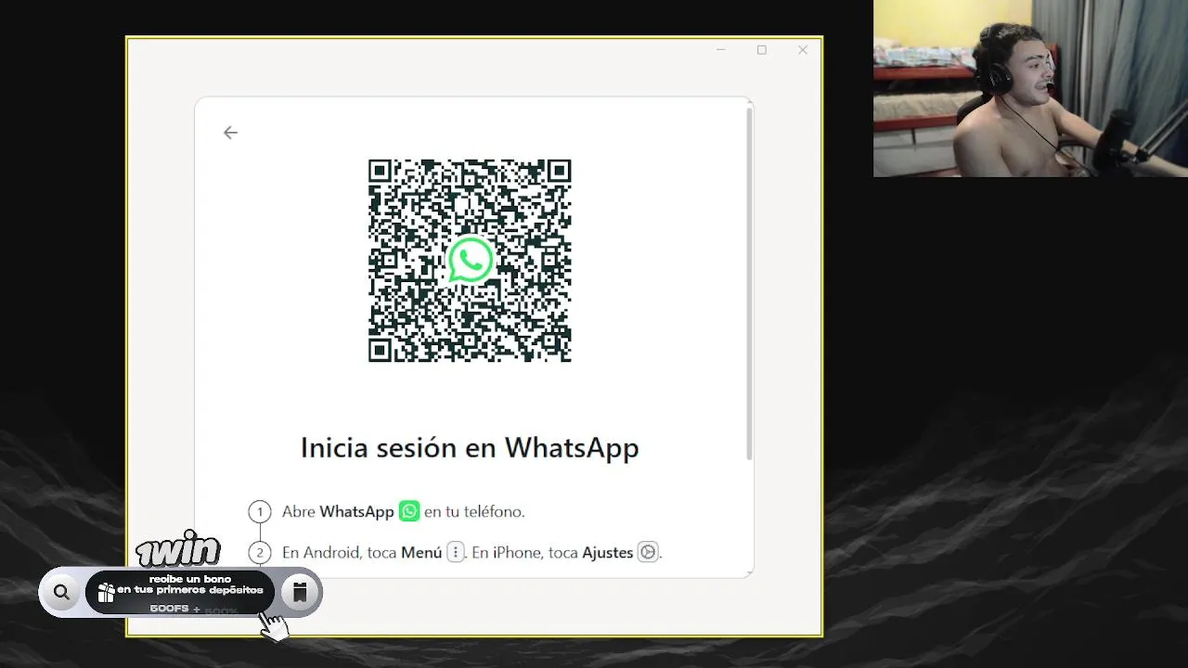The width and height of the screenshot is (1188, 668).
Task: Close the WhatsApp window
Action: (803, 50)
